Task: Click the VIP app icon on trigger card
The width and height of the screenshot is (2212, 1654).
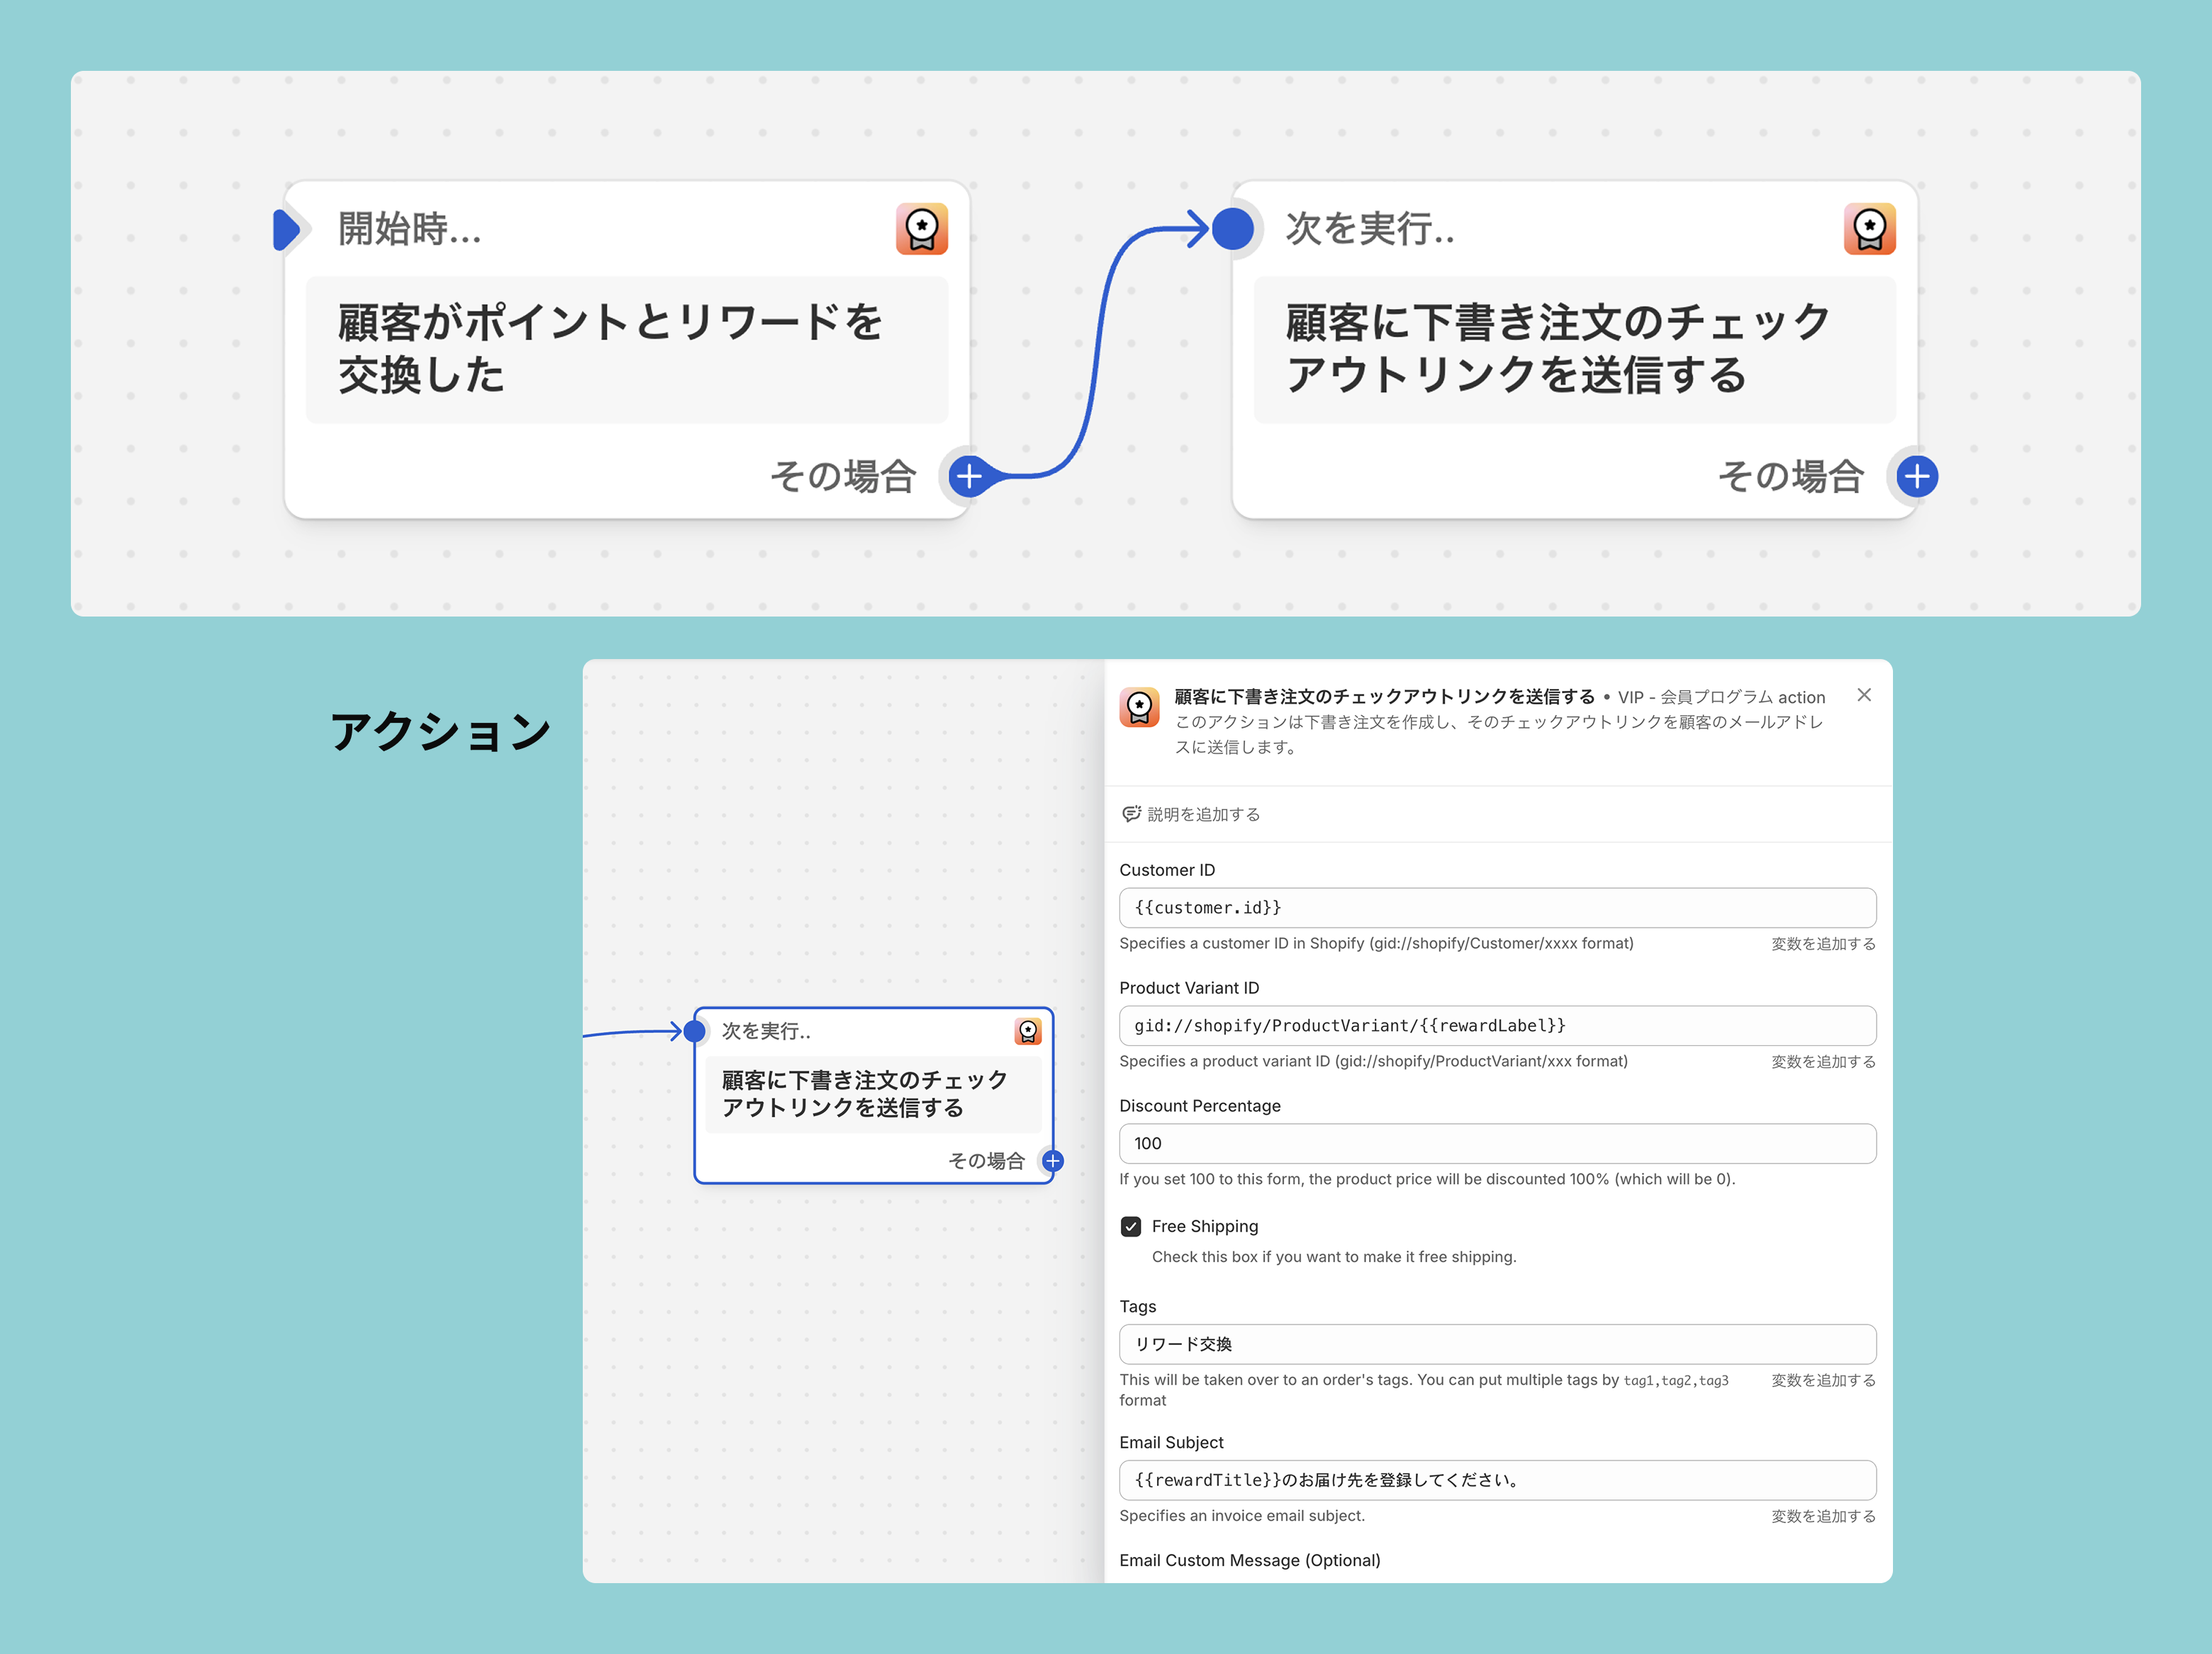Action: [x=921, y=229]
